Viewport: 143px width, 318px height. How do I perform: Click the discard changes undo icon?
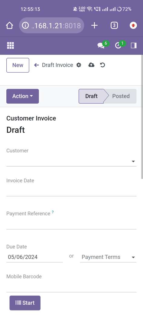tap(102, 65)
